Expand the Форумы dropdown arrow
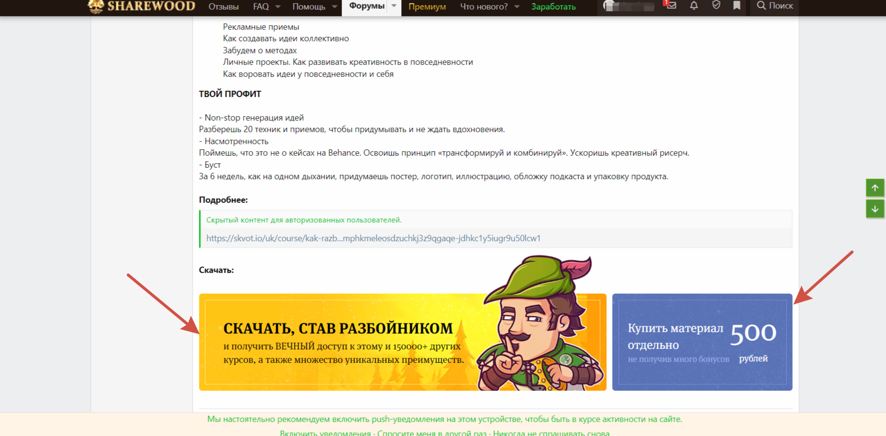This screenshot has height=436, width=886. (394, 6)
